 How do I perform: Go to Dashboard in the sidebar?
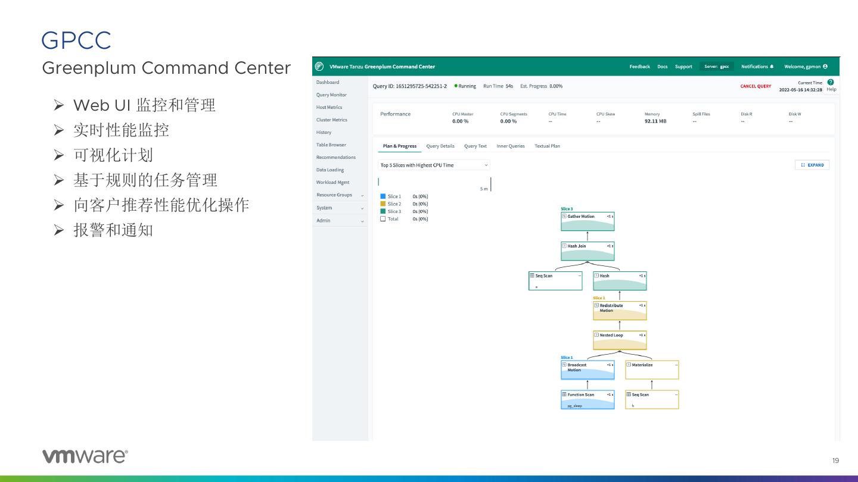point(328,82)
